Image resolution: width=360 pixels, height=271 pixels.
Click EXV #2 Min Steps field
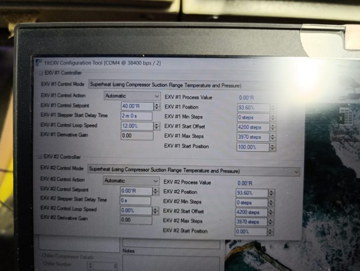click(x=251, y=202)
